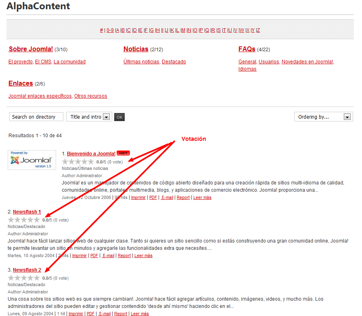Click Imprimir for Bienvenido a Joomla!
This screenshot has height=316, width=362.
click(x=138, y=197)
